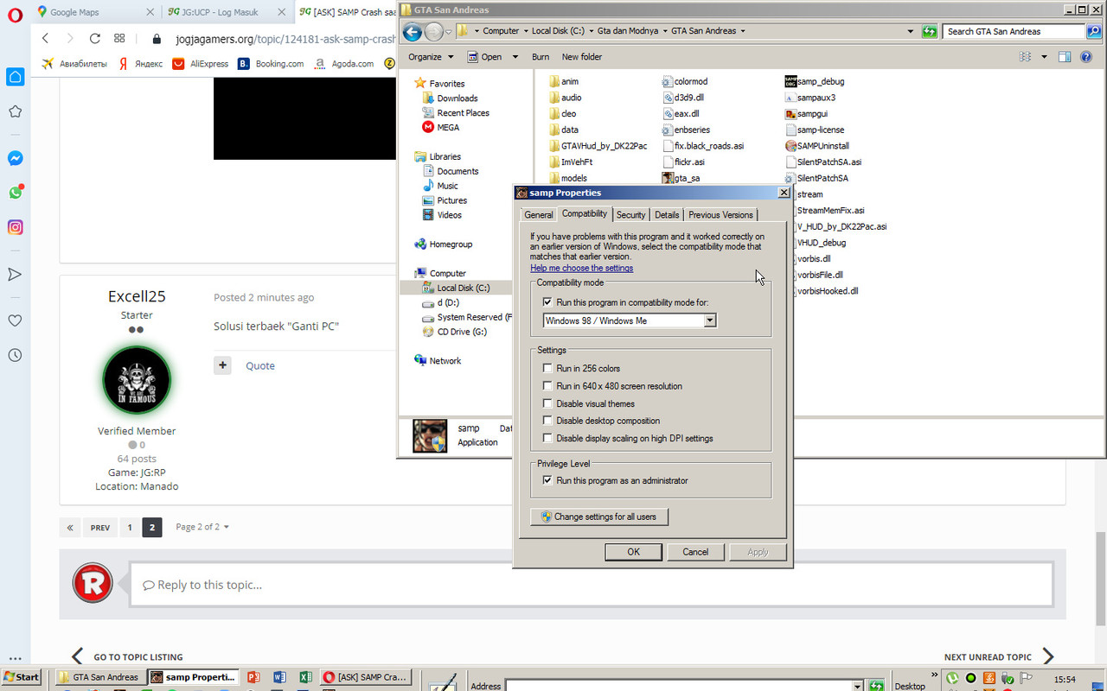This screenshot has height=691, width=1107.
Task: Click OK in samp Properties
Action: (633, 552)
